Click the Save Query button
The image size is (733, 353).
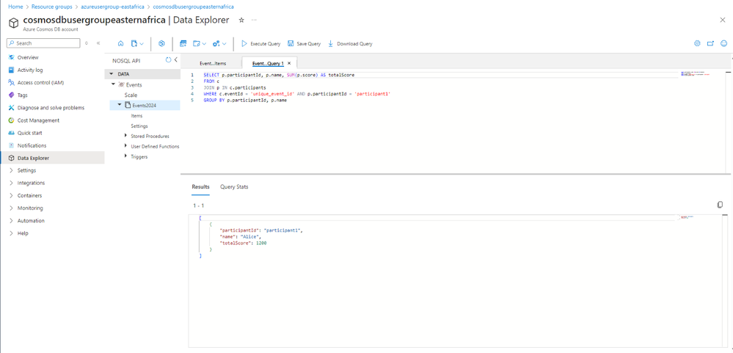point(304,43)
